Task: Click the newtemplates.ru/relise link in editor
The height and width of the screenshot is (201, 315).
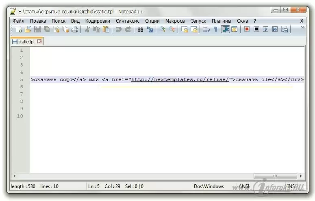Action: tap(180, 79)
